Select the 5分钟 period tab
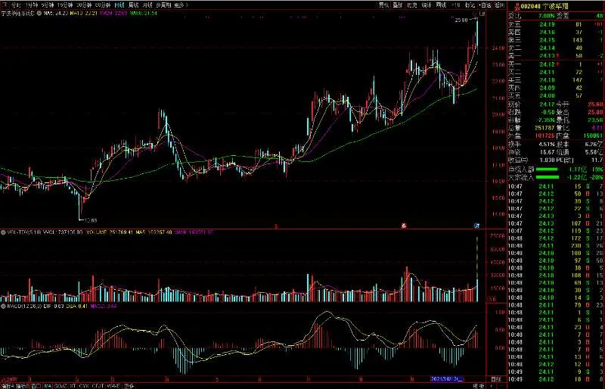 pyautogui.click(x=48, y=5)
